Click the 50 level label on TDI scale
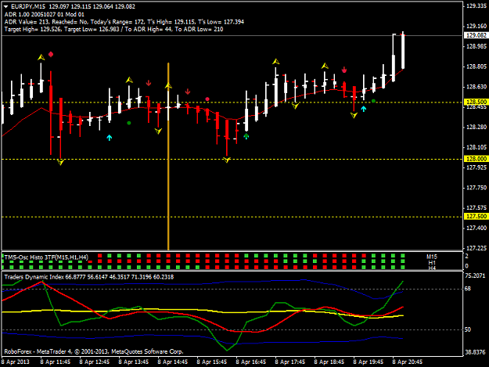Screen dimensions: 489x367 click(468, 329)
